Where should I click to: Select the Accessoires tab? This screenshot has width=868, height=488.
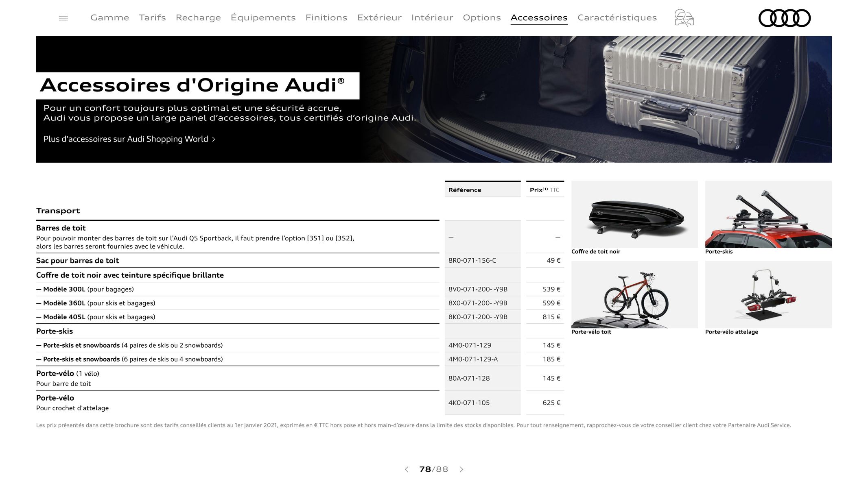click(x=539, y=17)
